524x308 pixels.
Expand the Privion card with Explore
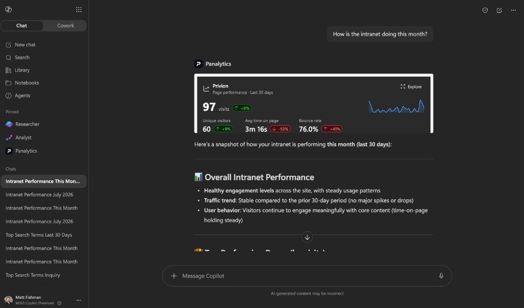(x=411, y=86)
